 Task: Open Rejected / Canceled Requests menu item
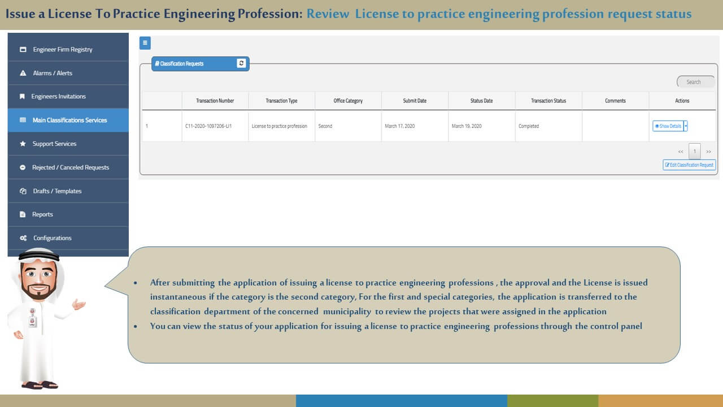coord(70,167)
